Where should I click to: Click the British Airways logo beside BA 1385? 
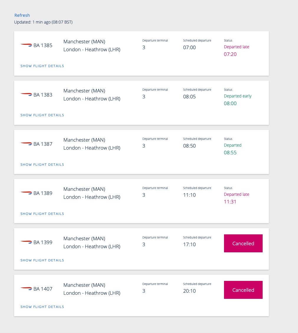pyautogui.click(x=26, y=45)
